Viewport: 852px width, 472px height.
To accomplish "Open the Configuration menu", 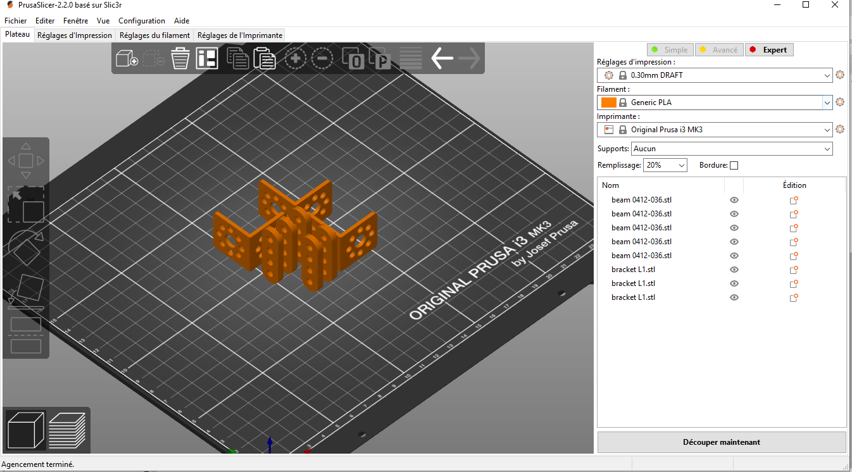I will [142, 21].
